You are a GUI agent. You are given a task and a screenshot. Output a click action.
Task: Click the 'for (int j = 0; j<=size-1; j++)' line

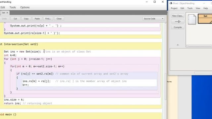click(28, 59)
